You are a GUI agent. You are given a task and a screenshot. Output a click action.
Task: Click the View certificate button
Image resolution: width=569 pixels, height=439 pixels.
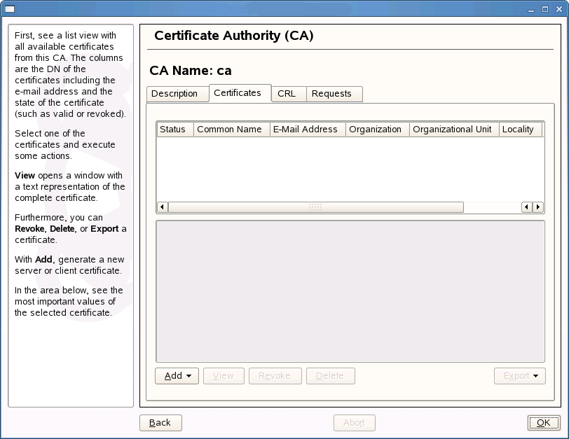[x=223, y=376]
